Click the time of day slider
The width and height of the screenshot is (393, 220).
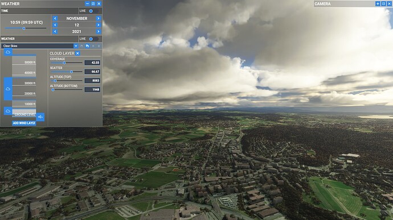coord(26,28)
